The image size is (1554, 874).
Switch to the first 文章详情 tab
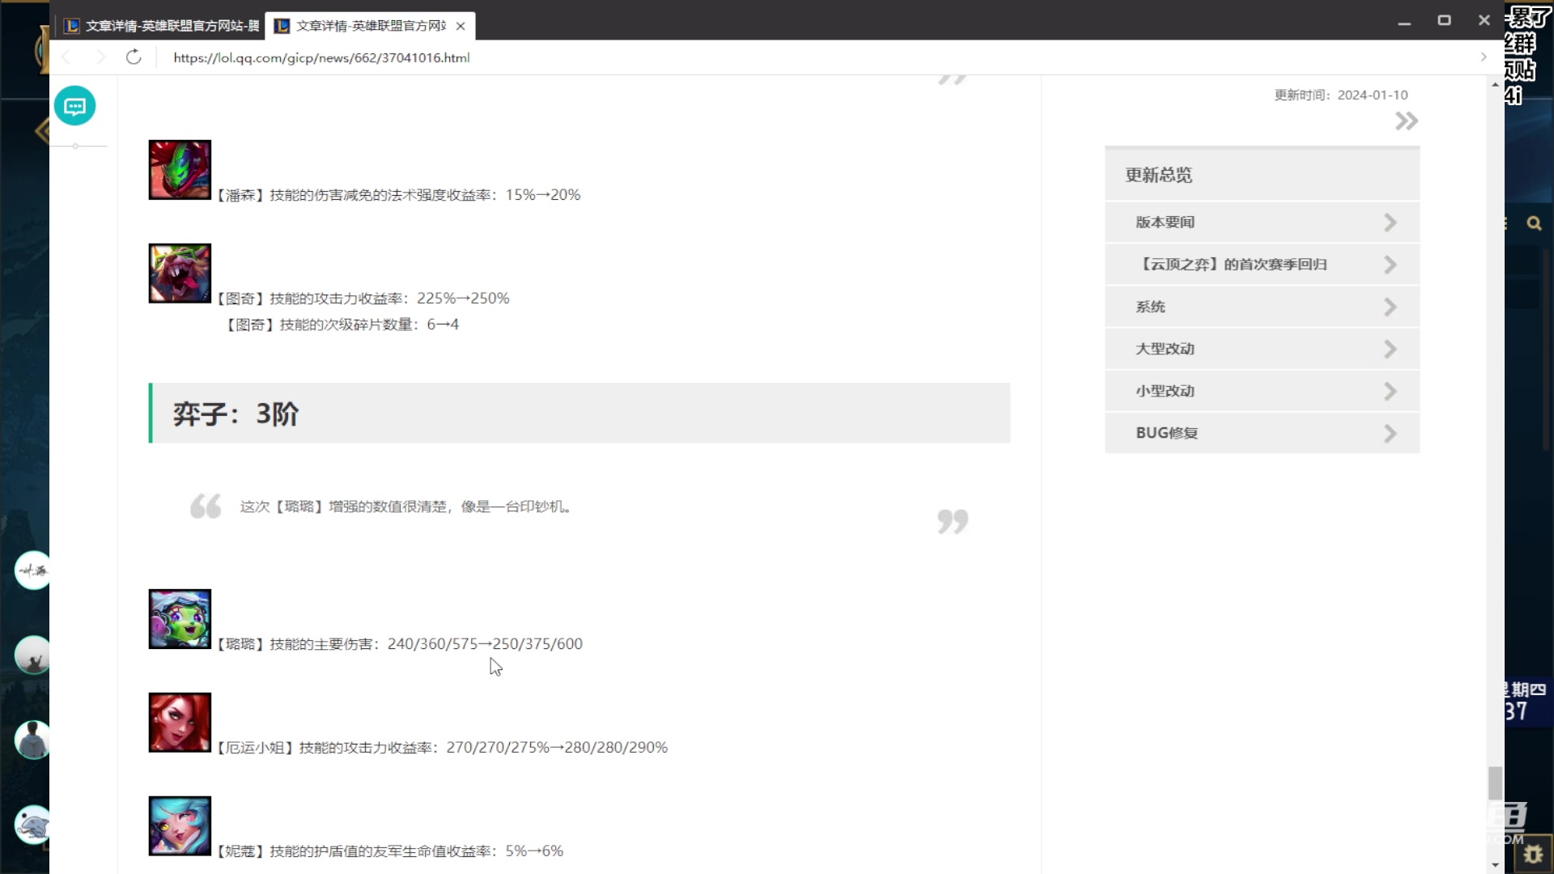[160, 26]
